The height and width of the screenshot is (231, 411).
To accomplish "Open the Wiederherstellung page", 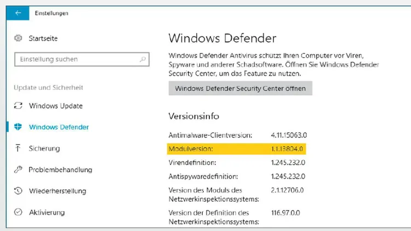I will tap(58, 191).
